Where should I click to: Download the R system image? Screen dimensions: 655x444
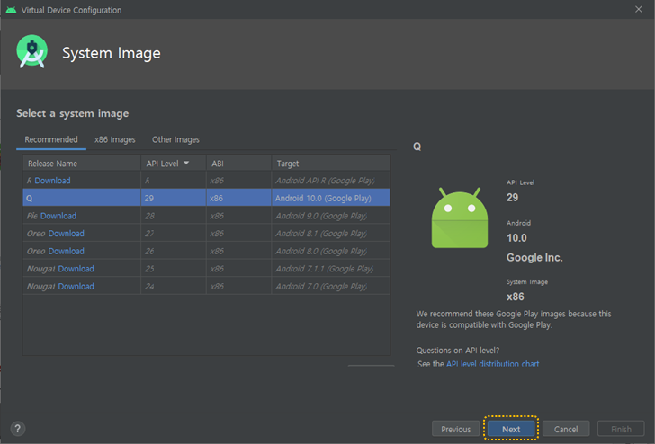coord(52,181)
